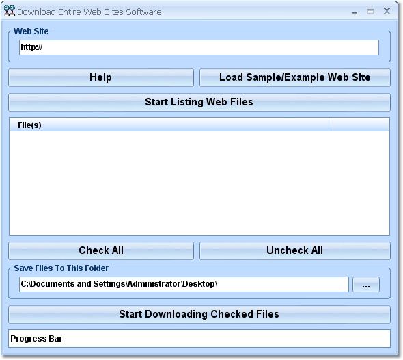Click the empty second column header
This screenshot has height=360, width=403.
[359, 125]
